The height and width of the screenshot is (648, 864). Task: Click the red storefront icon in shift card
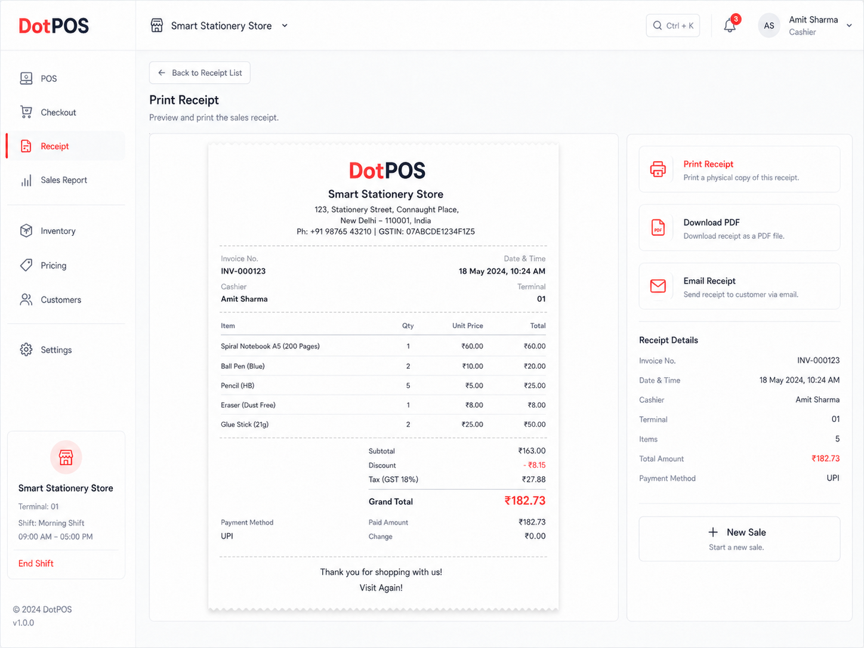pyautogui.click(x=66, y=457)
